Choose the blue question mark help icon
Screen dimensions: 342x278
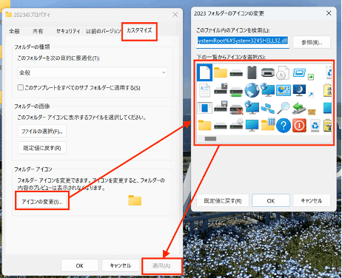pyautogui.click(x=284, y=126)
